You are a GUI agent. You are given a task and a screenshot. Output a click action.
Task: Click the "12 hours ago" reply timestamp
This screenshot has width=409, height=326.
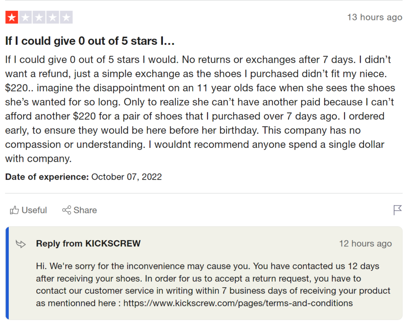(x=365, y=244)
